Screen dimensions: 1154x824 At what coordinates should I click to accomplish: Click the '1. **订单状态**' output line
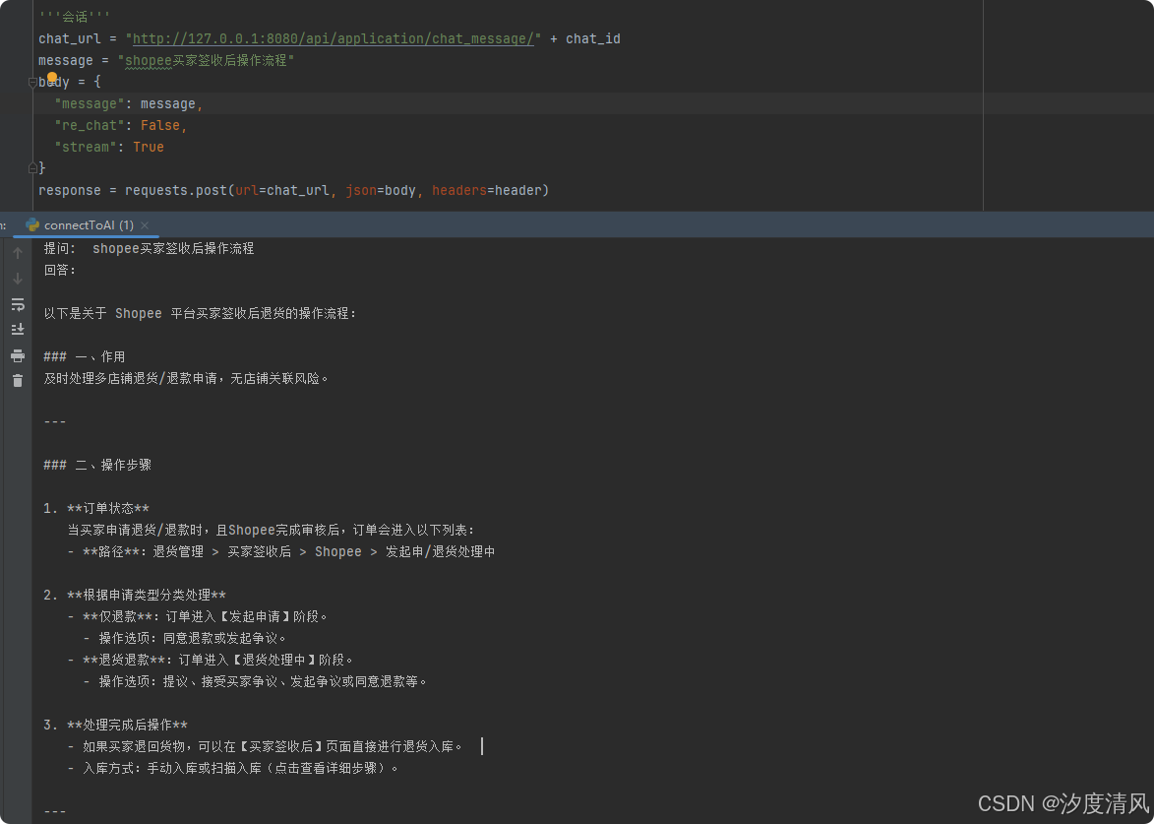click(96, 509)
